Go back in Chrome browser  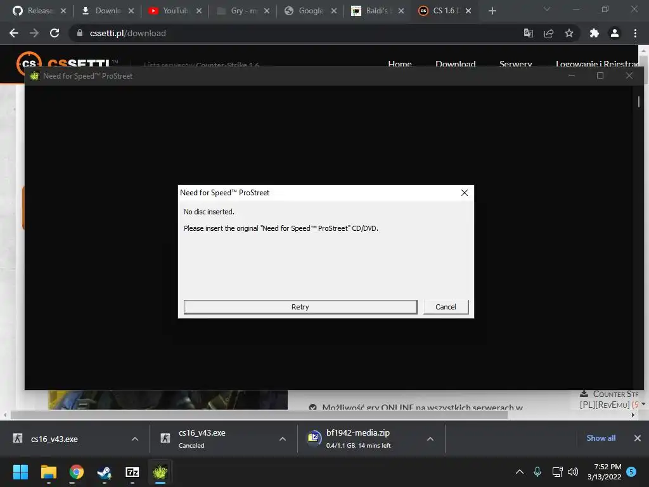pos(14,33)
